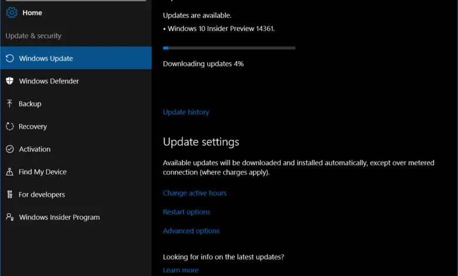Click the Windows Update refresh icon
Screen dimensions: 458x276
click(9, 58)
